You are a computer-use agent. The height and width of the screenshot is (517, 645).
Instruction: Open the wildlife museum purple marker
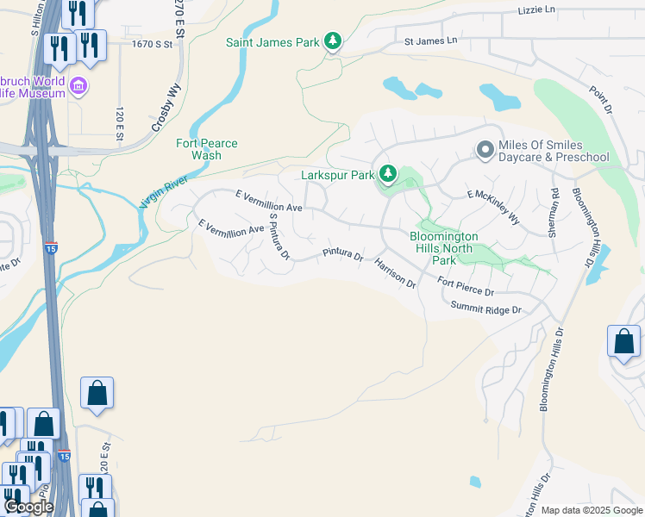click(78, 86)
